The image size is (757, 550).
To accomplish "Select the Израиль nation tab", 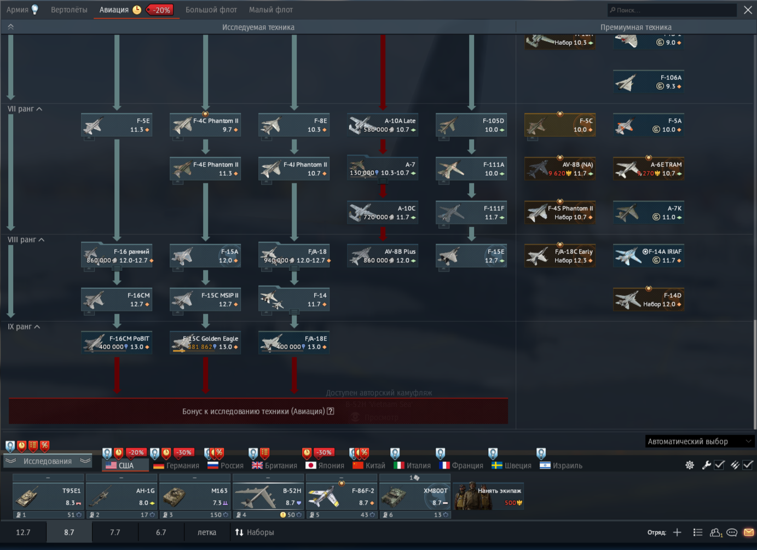I will [x=561, y=466].
